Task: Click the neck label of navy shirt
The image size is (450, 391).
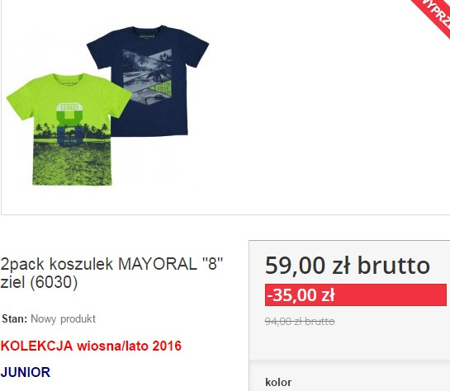Action: 147,36
